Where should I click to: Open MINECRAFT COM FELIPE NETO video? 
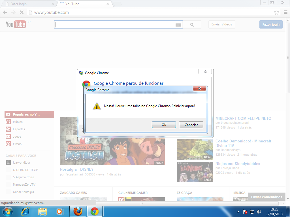click(x=243, y=118)
